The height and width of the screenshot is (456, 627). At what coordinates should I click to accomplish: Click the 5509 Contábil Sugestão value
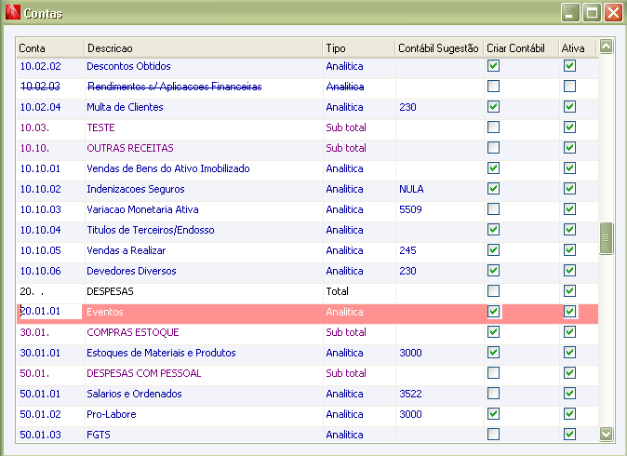(x=410, y=209)
